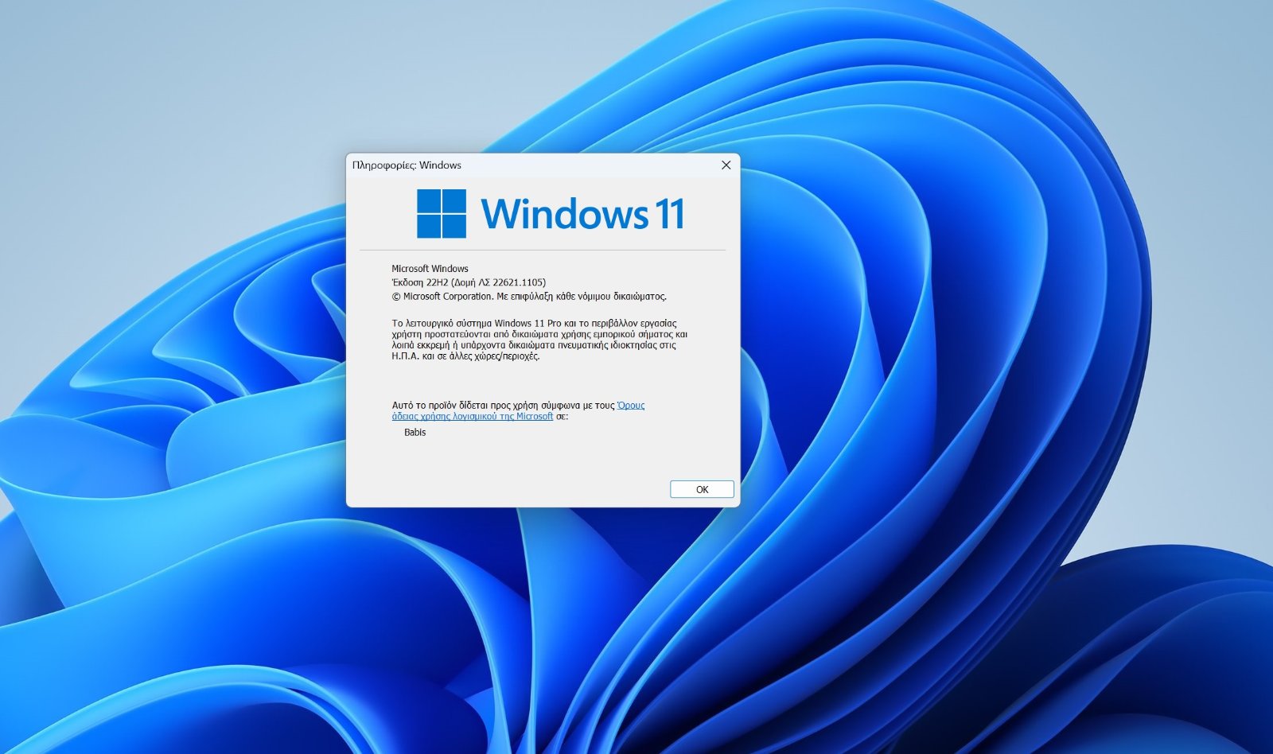Click the 'Πληροφορίες: Windows' title bar text

pos(407,165)
